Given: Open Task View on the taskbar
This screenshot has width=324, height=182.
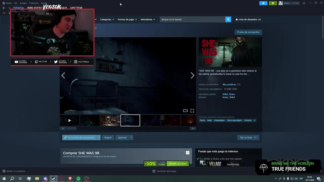Looking at the screenshot, I should tap(20, 179).
